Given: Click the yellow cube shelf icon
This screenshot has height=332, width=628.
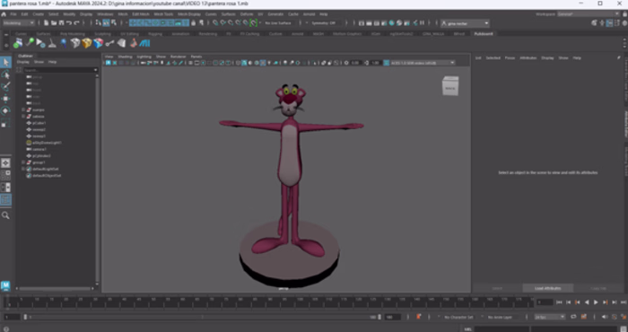Looking at the screenshot, I should pos(86,43).
